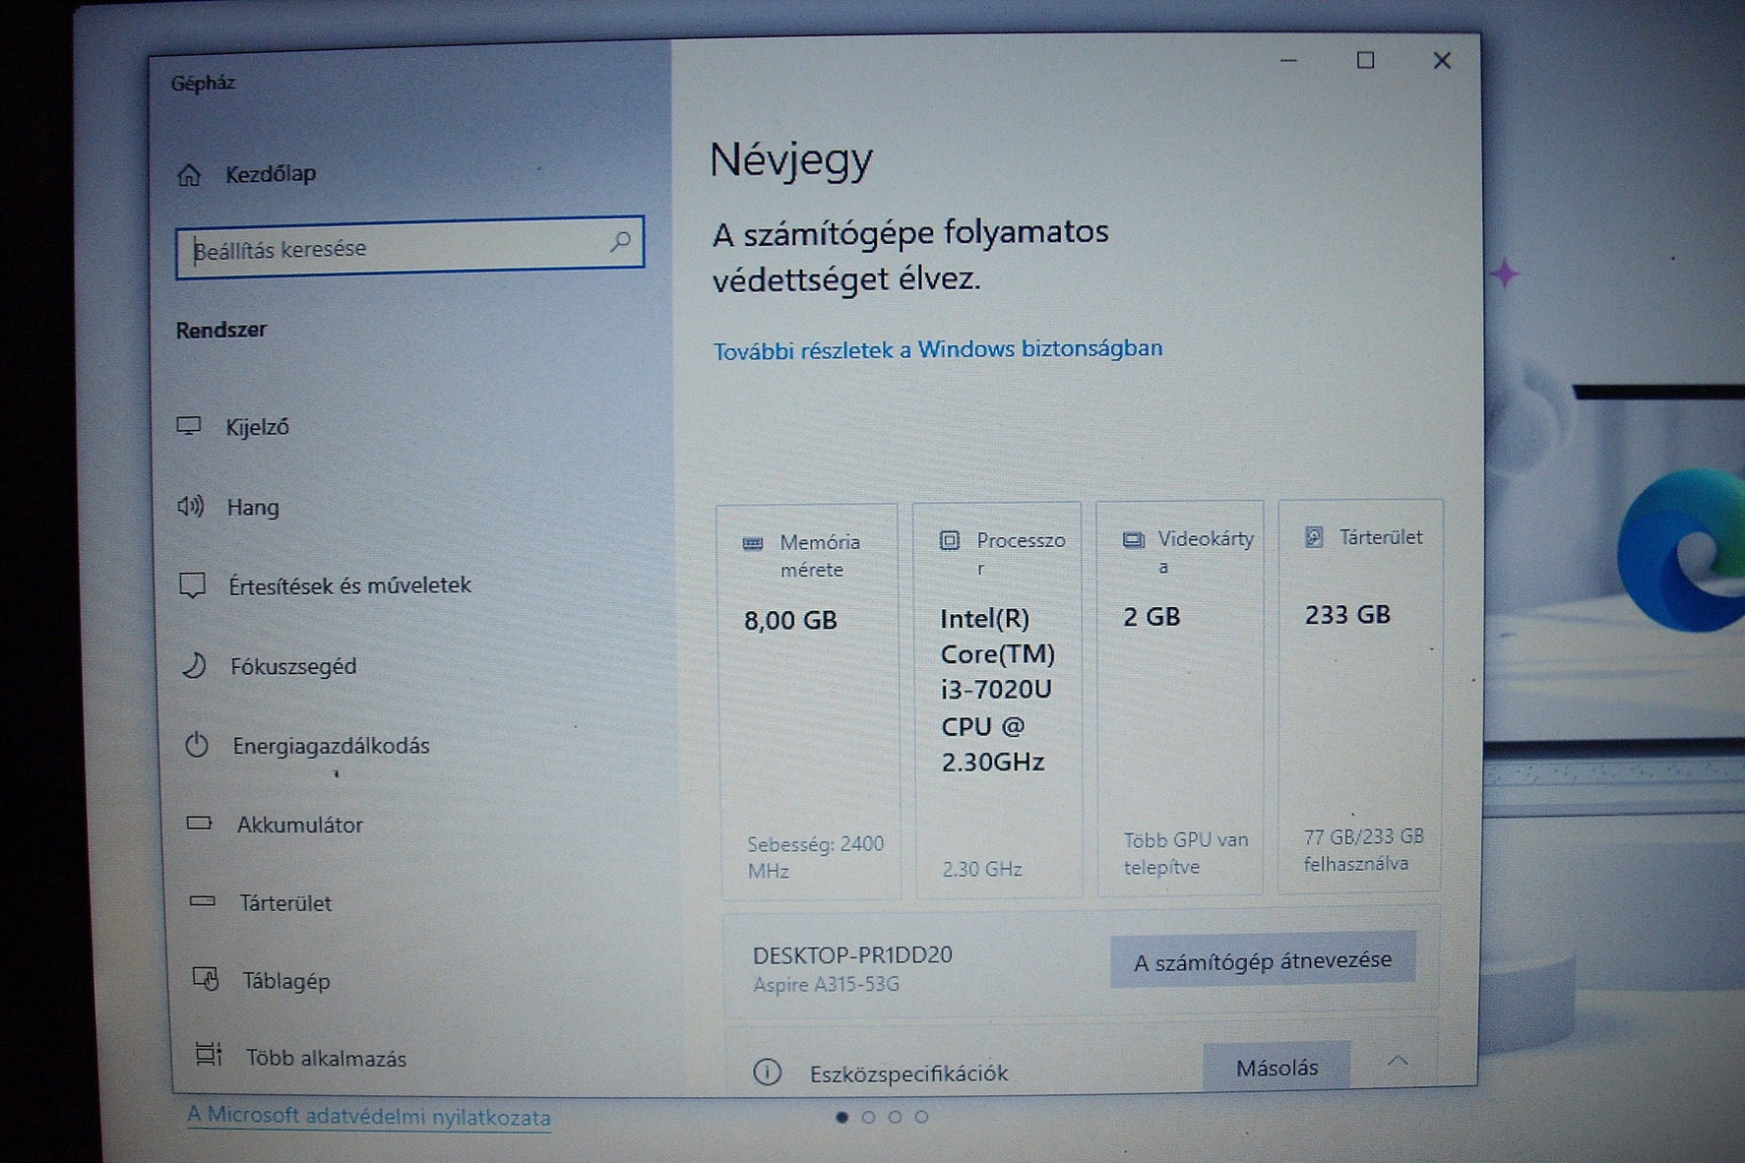Select the third page indicator dot
This screenshot has width=1745, height=1163.
(x=895, y=1117)
